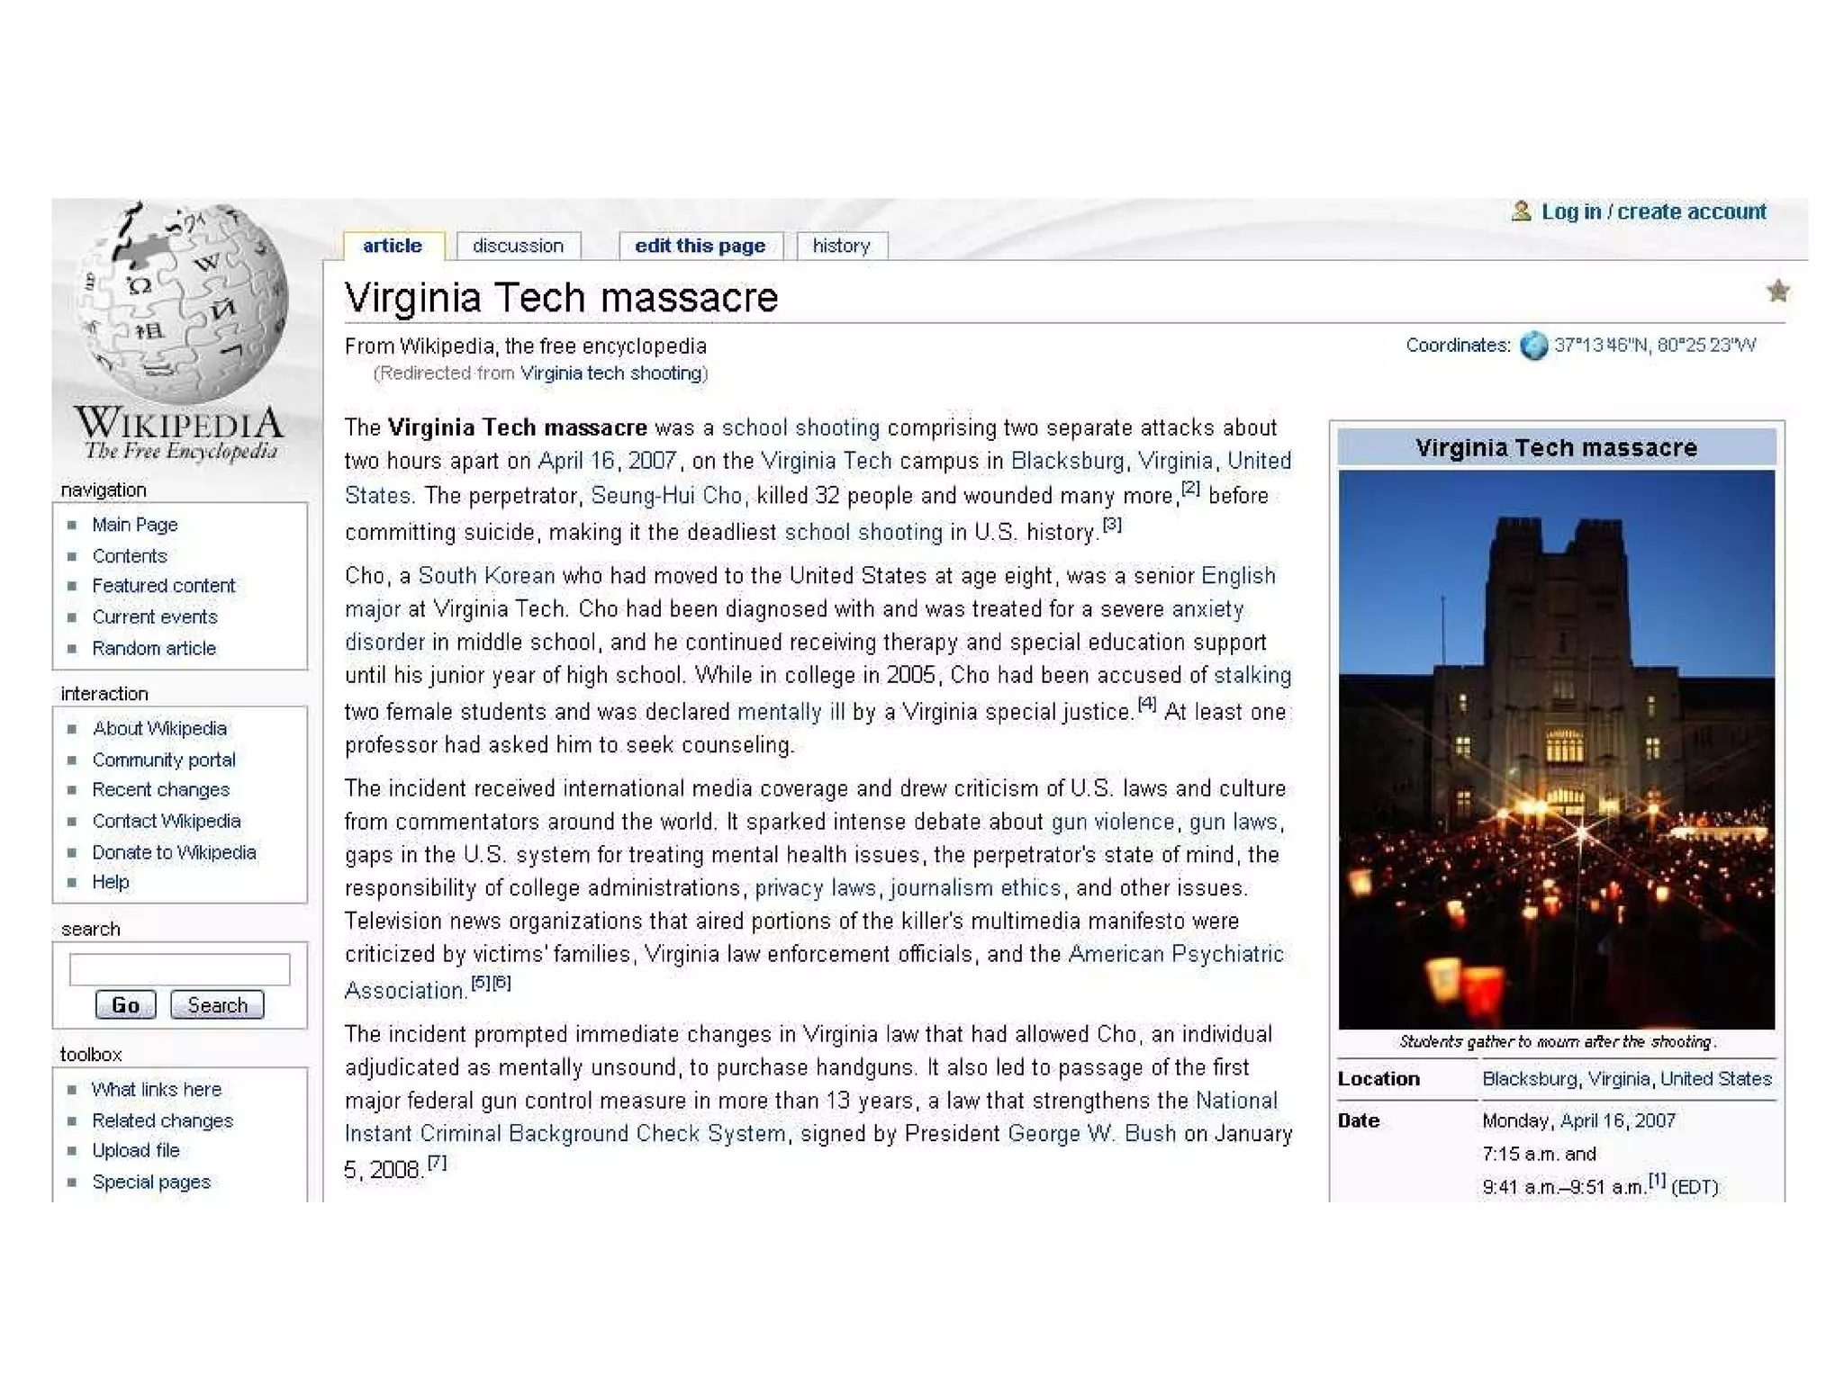Click the coordinates globe icon
The image size is (1844, 1385).
[x=1533, y=346]
